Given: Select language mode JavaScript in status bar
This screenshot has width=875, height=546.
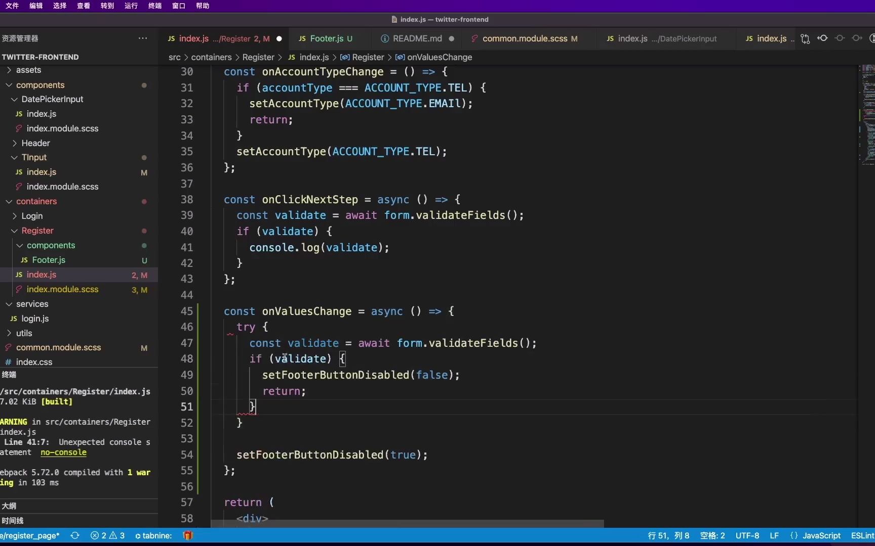Looking at the screenshot, I should pyautogui.click(x=821, y=535).
